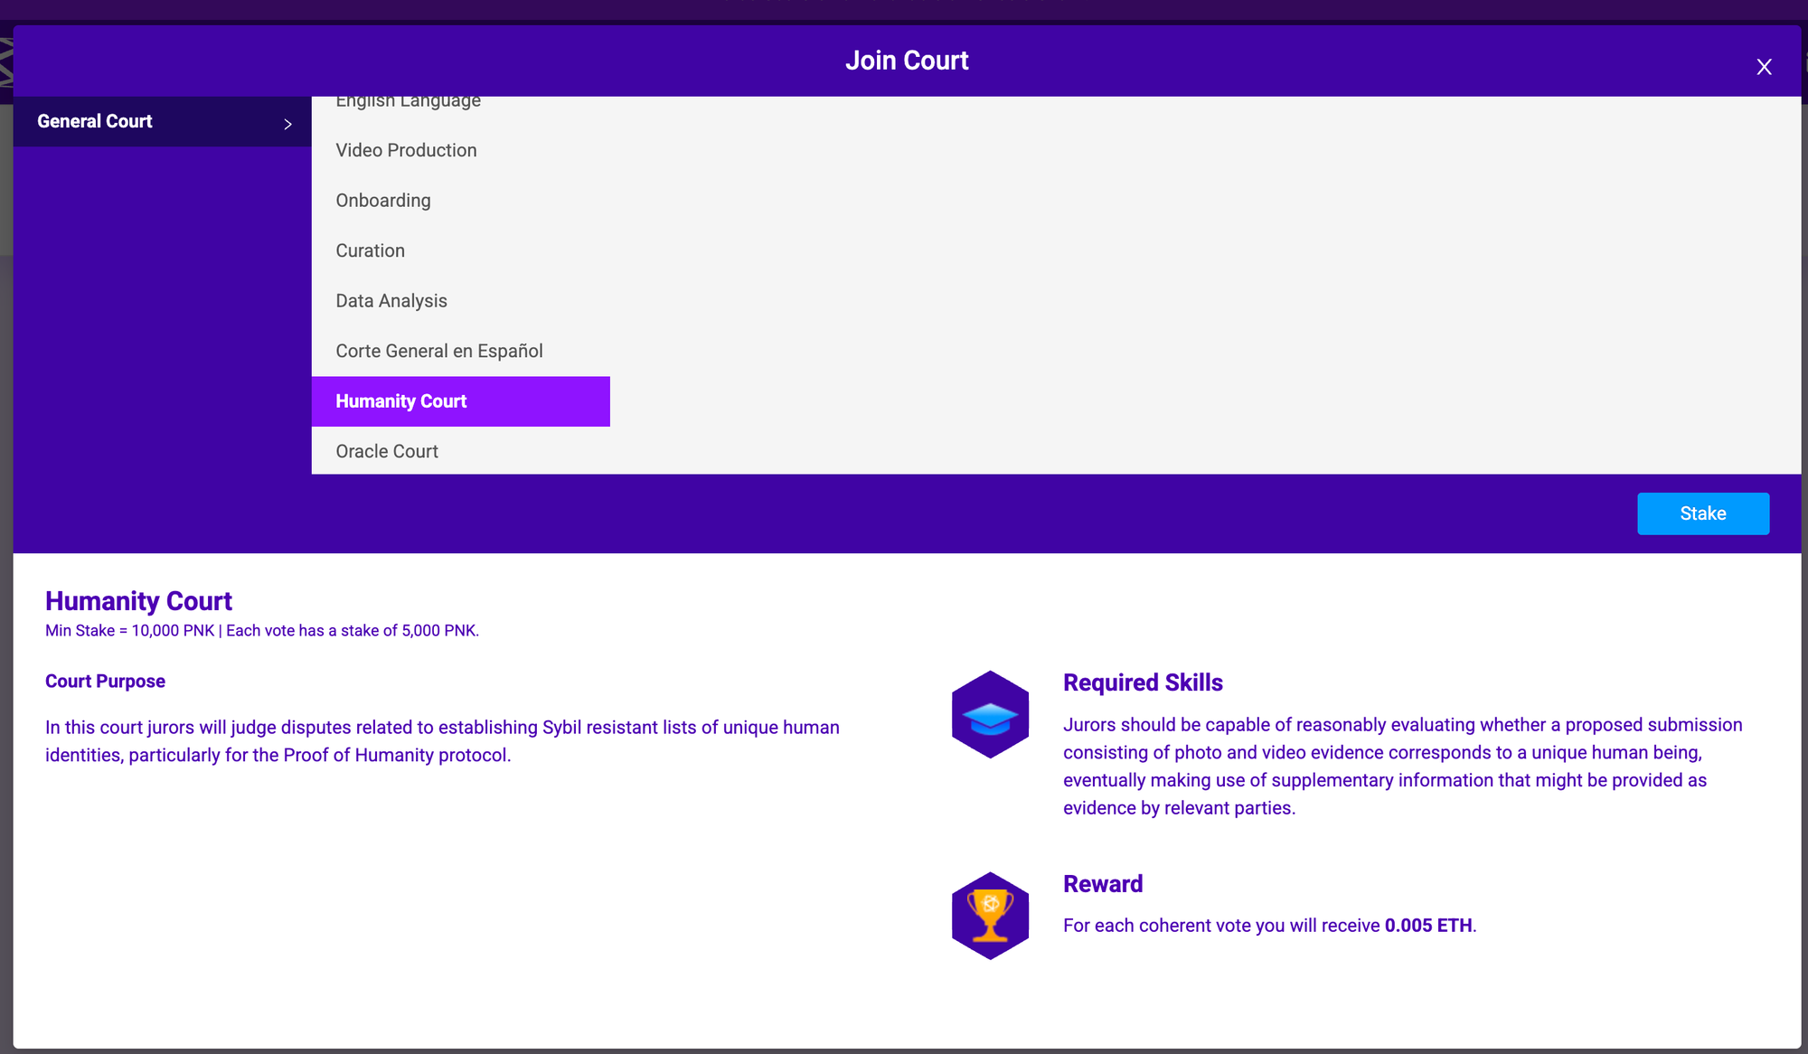This screenshot has height=1054, width=1808.
Task: Select the Data Analysis court
Action: (391, 301)
